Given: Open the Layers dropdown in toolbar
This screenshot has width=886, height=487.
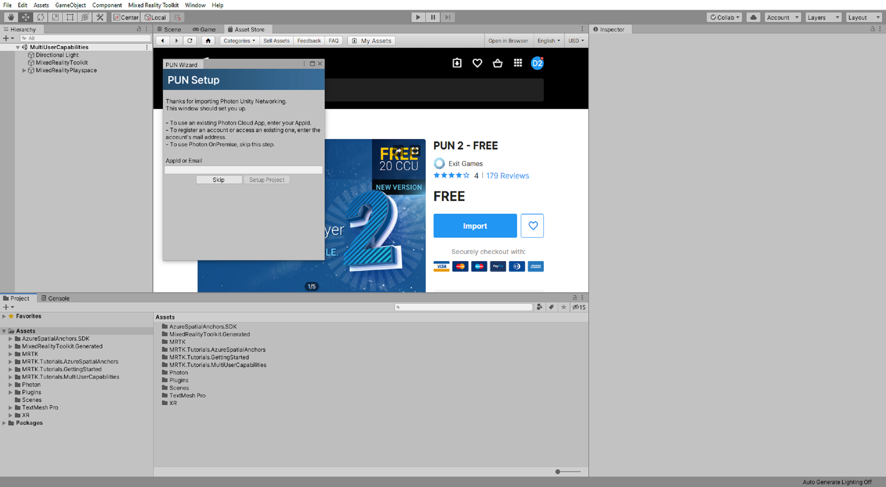Looking at the screenshot, I should pos(822,17).
